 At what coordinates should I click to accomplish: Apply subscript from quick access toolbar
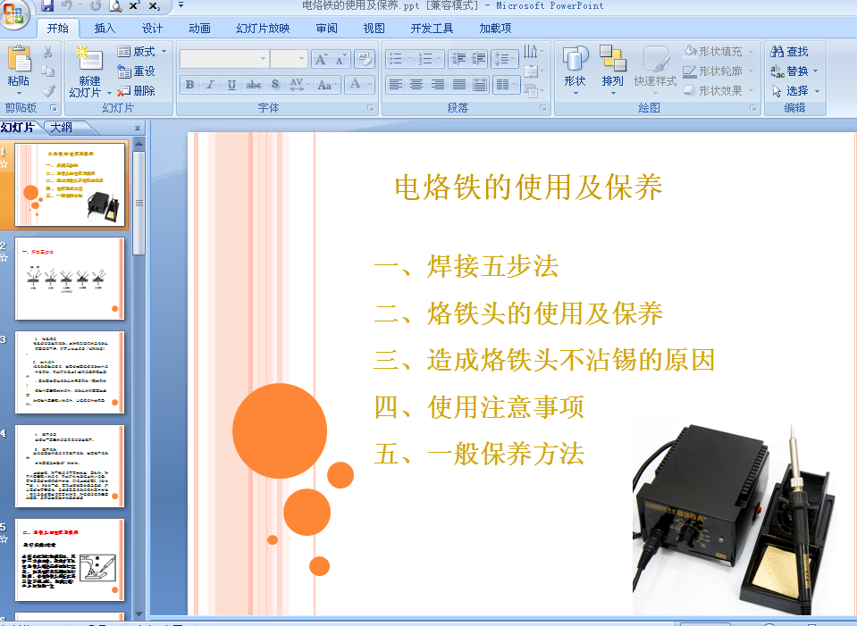pos(155,6)
